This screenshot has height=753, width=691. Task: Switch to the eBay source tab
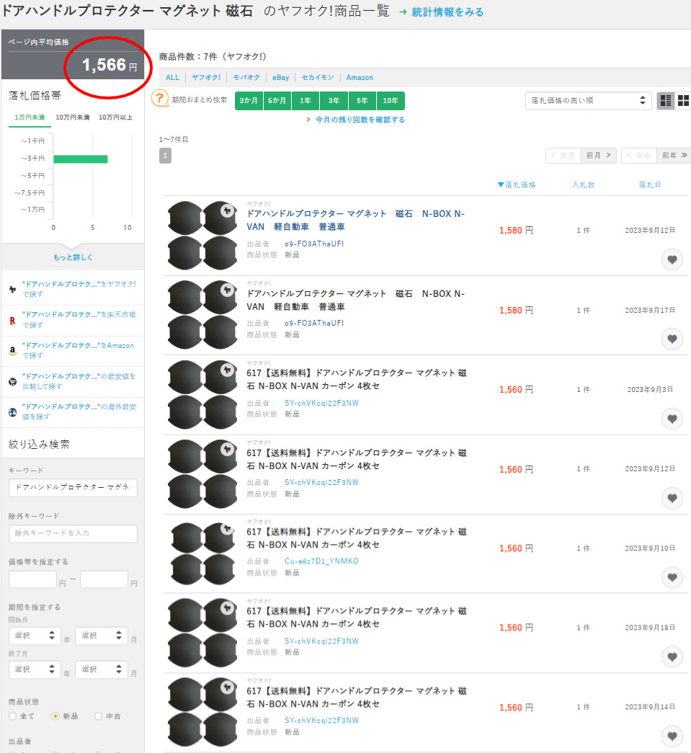280,77
